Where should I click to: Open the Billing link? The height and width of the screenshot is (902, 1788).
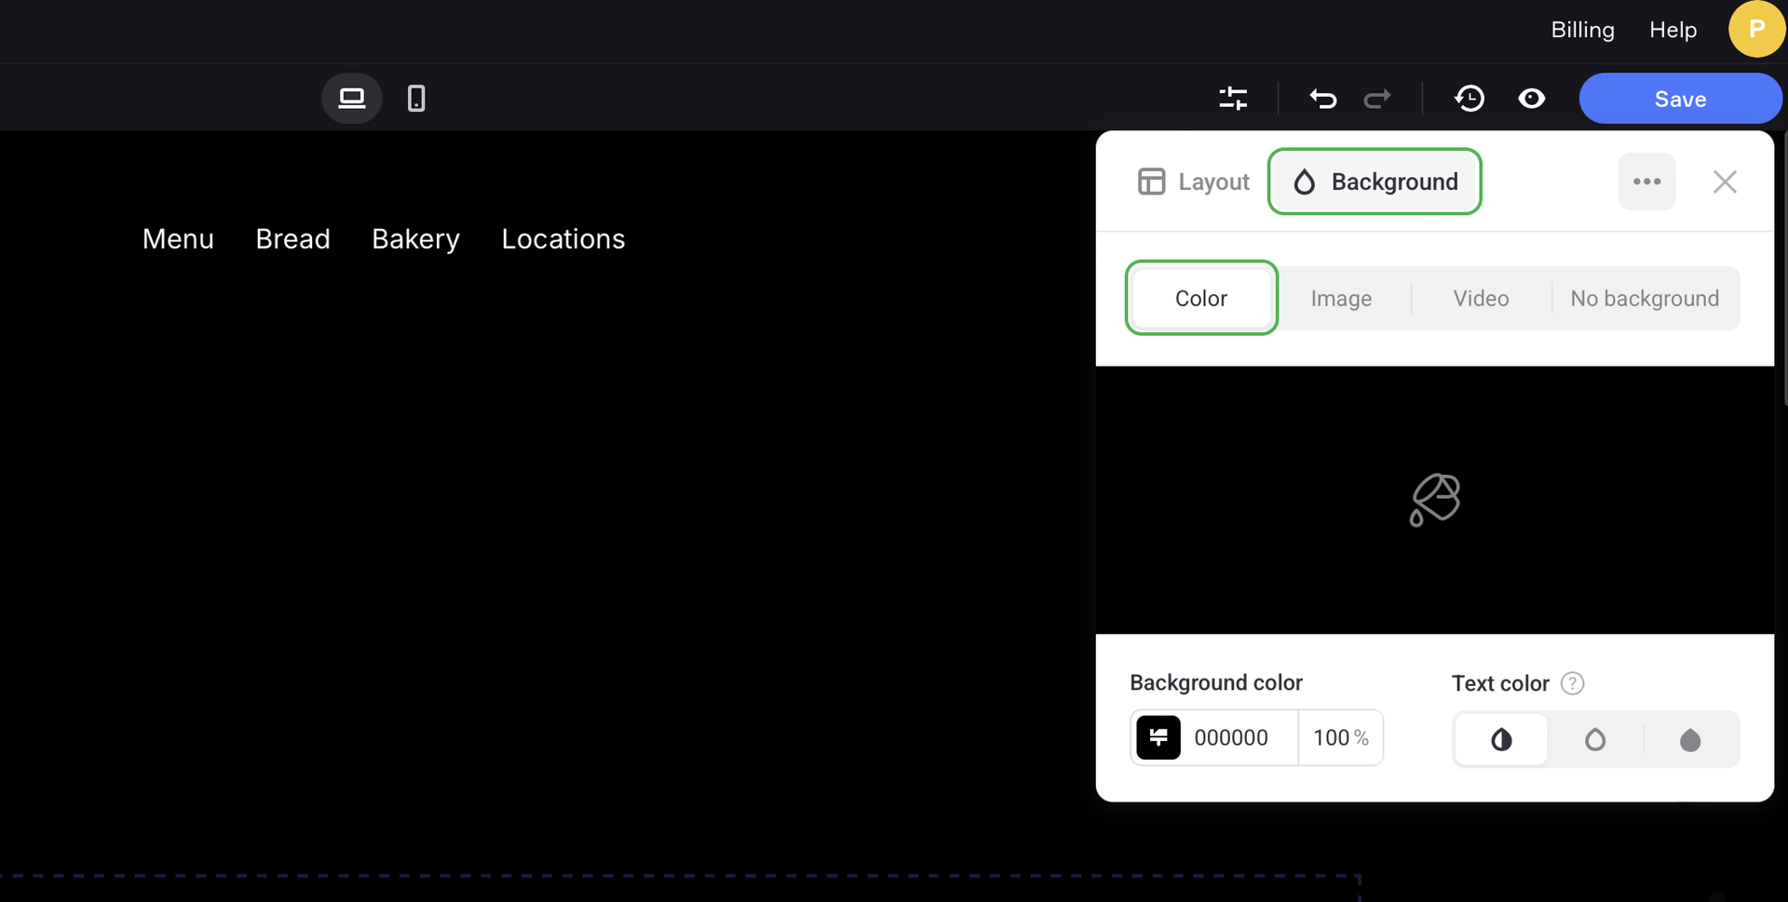pos(1582,30)
